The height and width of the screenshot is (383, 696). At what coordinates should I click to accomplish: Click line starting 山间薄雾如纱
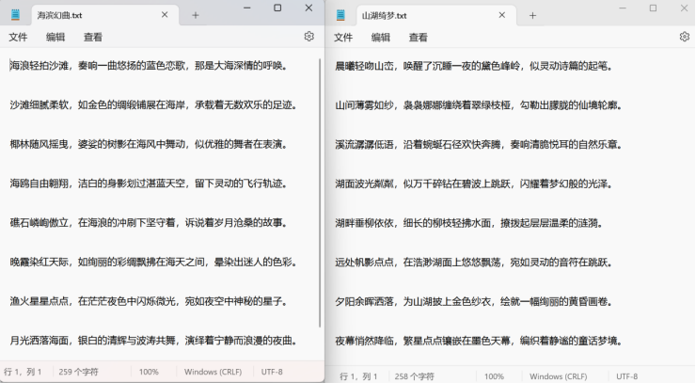[x=480, y=105]
